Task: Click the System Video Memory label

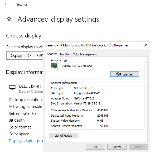Action: [65, 121]
